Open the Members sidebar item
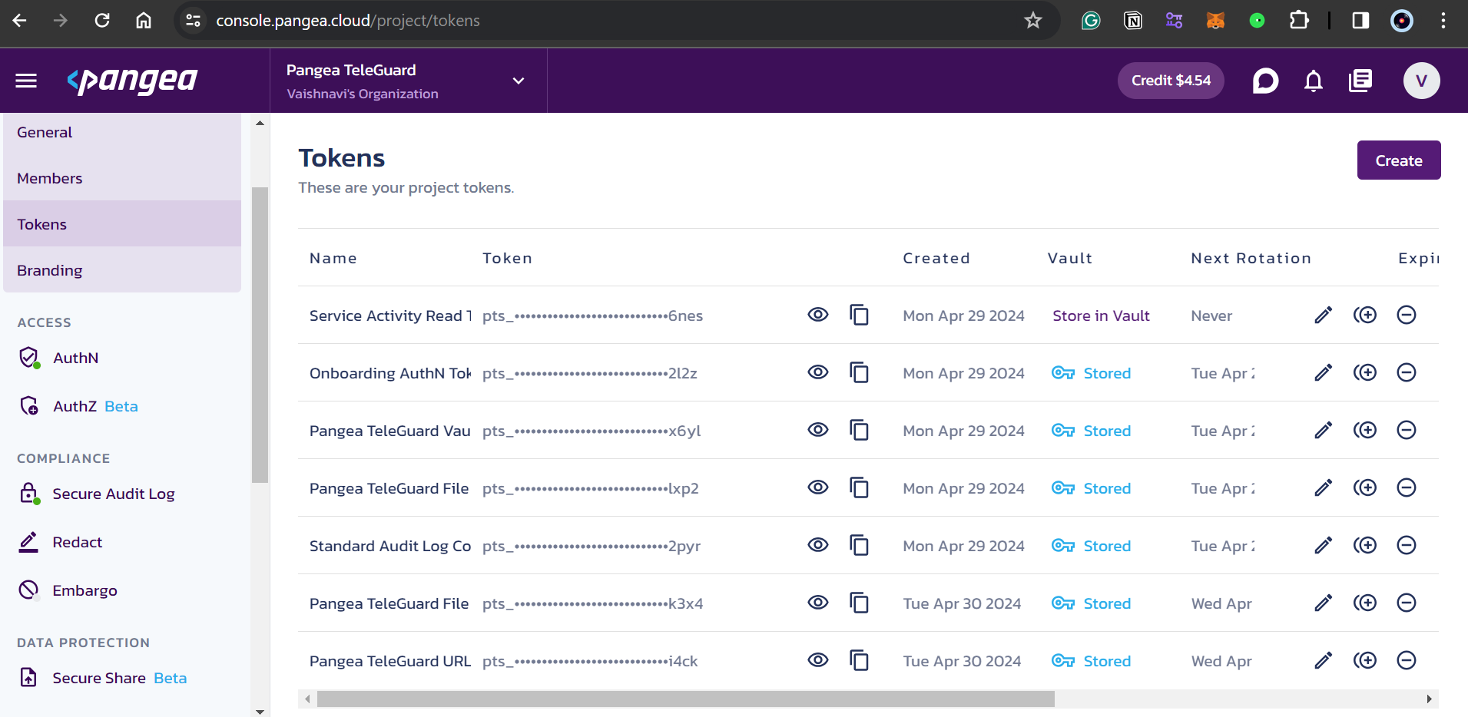The height and width of the screenshot is (717, 1468). (x=122, y=178)
